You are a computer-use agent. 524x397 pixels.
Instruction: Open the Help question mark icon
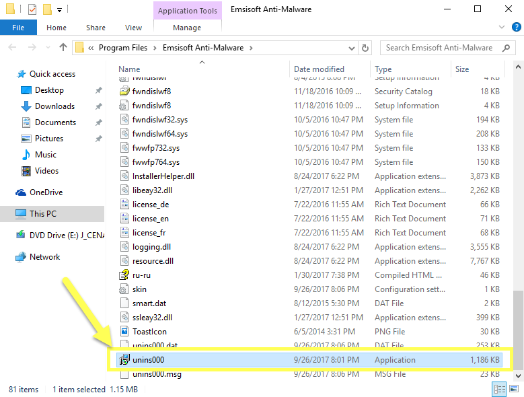516,27
